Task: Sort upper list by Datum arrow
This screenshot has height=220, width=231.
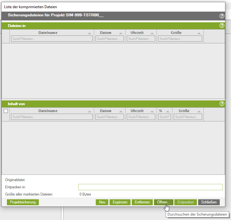Action: click(121, 33)
